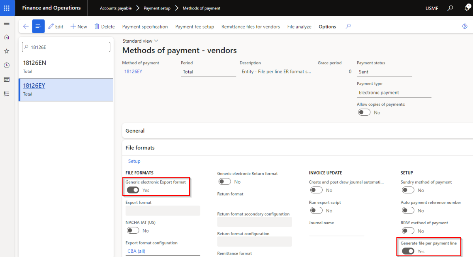The image size is (473, 257).
Task: Disable the Generate file per payment line toggle
Action: (408, 251)
